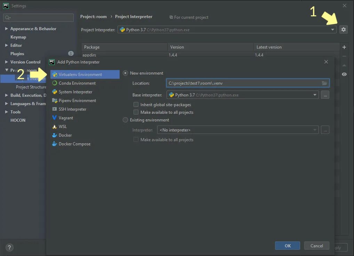354x256 pixels.
Task: Click the WSL penguin icon
Action: tap(54, 126)
